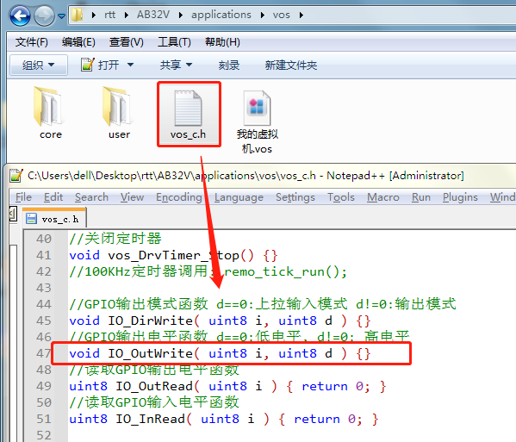Viewport: 516px width, 442px height.
Task: Open the Notepad++ Search menu
Action: (x=91, y=197)
